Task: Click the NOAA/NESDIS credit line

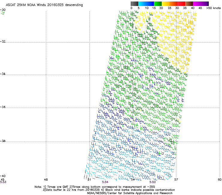Action: 130,193
